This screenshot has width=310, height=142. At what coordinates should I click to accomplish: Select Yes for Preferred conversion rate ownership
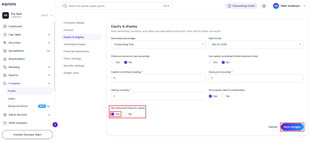tap(113, 62)
